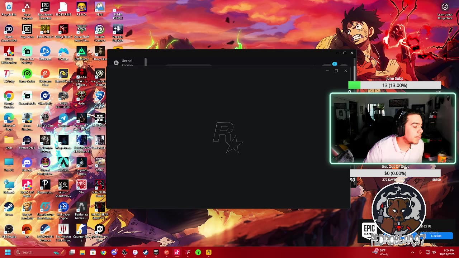Image resolution: width=459 pixels, height=258 pixels.
Task: Select the Restream Chat desktop icon
Action: coord(45,77)
